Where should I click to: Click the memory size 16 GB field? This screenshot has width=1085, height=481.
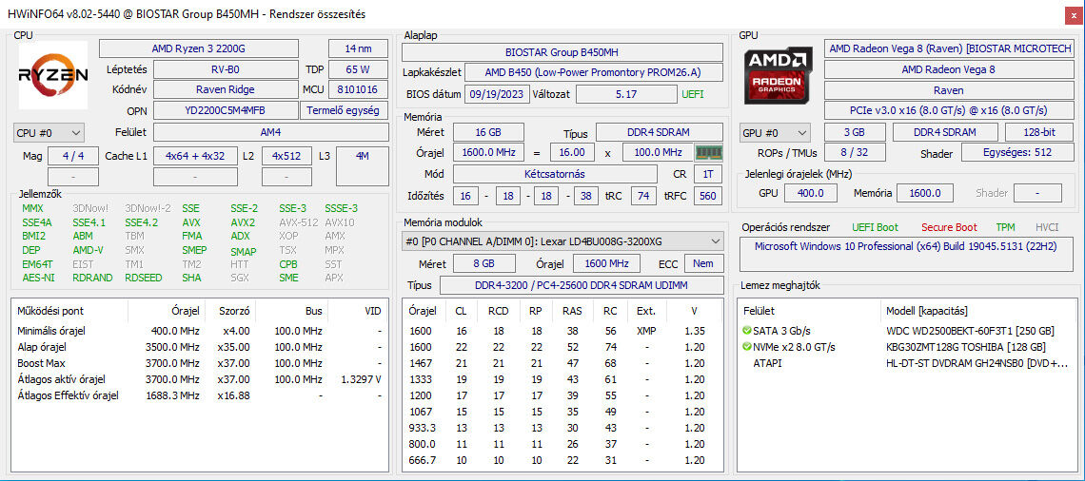[488, 132]
